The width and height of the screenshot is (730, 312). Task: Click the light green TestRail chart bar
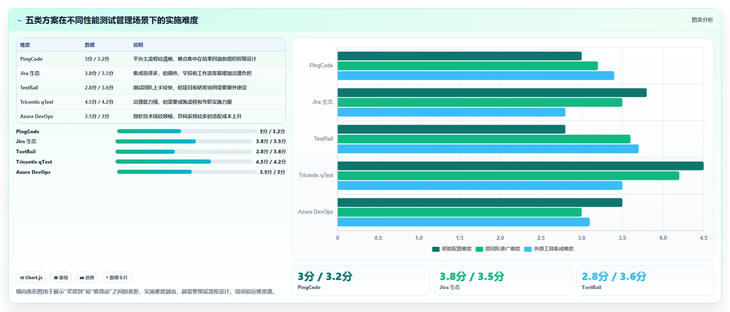coord(484,139)
